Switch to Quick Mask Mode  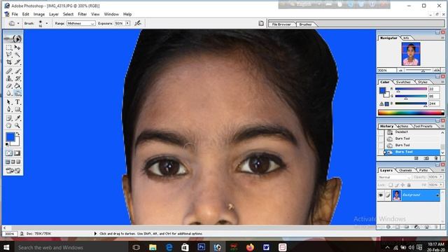click(17, 153)
